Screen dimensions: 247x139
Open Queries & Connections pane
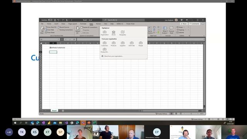pos(89,27)
